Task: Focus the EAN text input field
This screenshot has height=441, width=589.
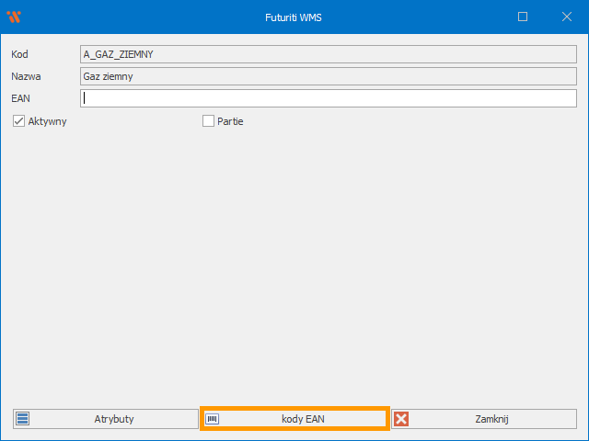Action: point(328,98)
